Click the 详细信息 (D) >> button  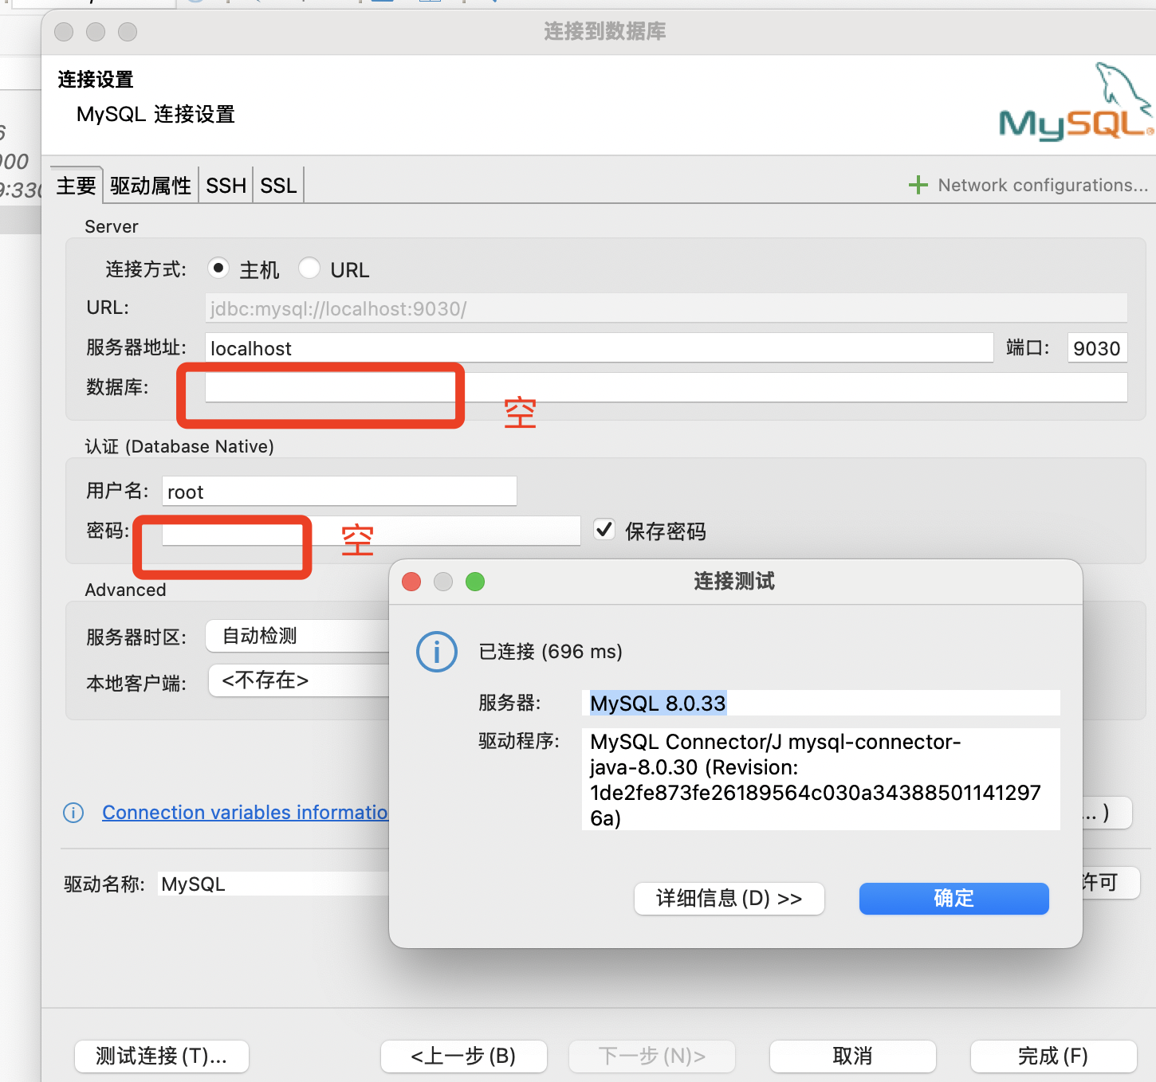point(729,899)
